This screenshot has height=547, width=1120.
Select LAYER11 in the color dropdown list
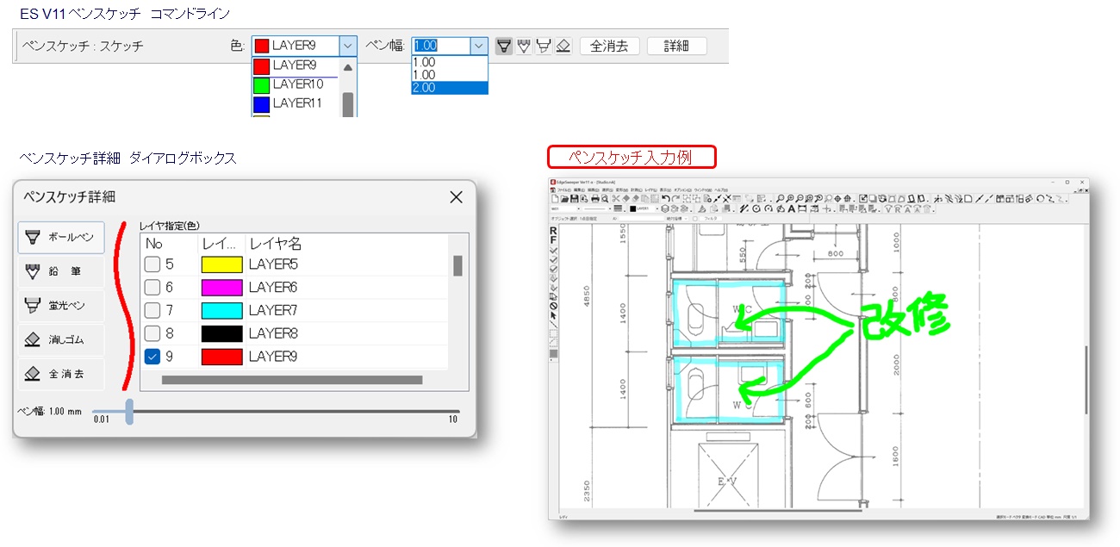(297, 103)
